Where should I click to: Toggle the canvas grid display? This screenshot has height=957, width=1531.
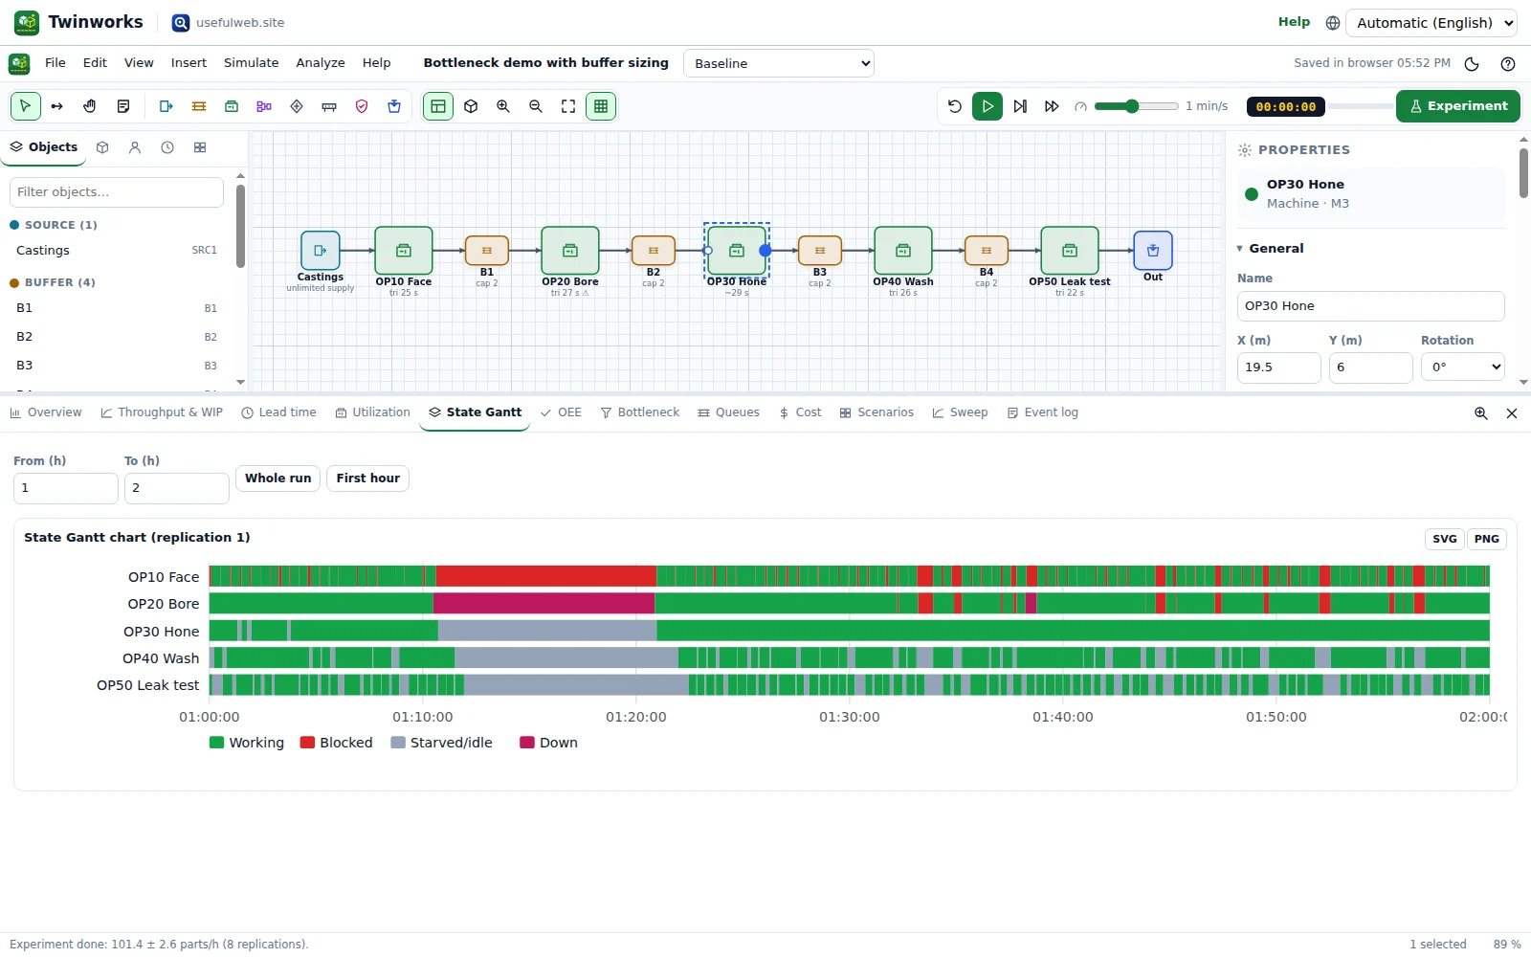[601, 106]
